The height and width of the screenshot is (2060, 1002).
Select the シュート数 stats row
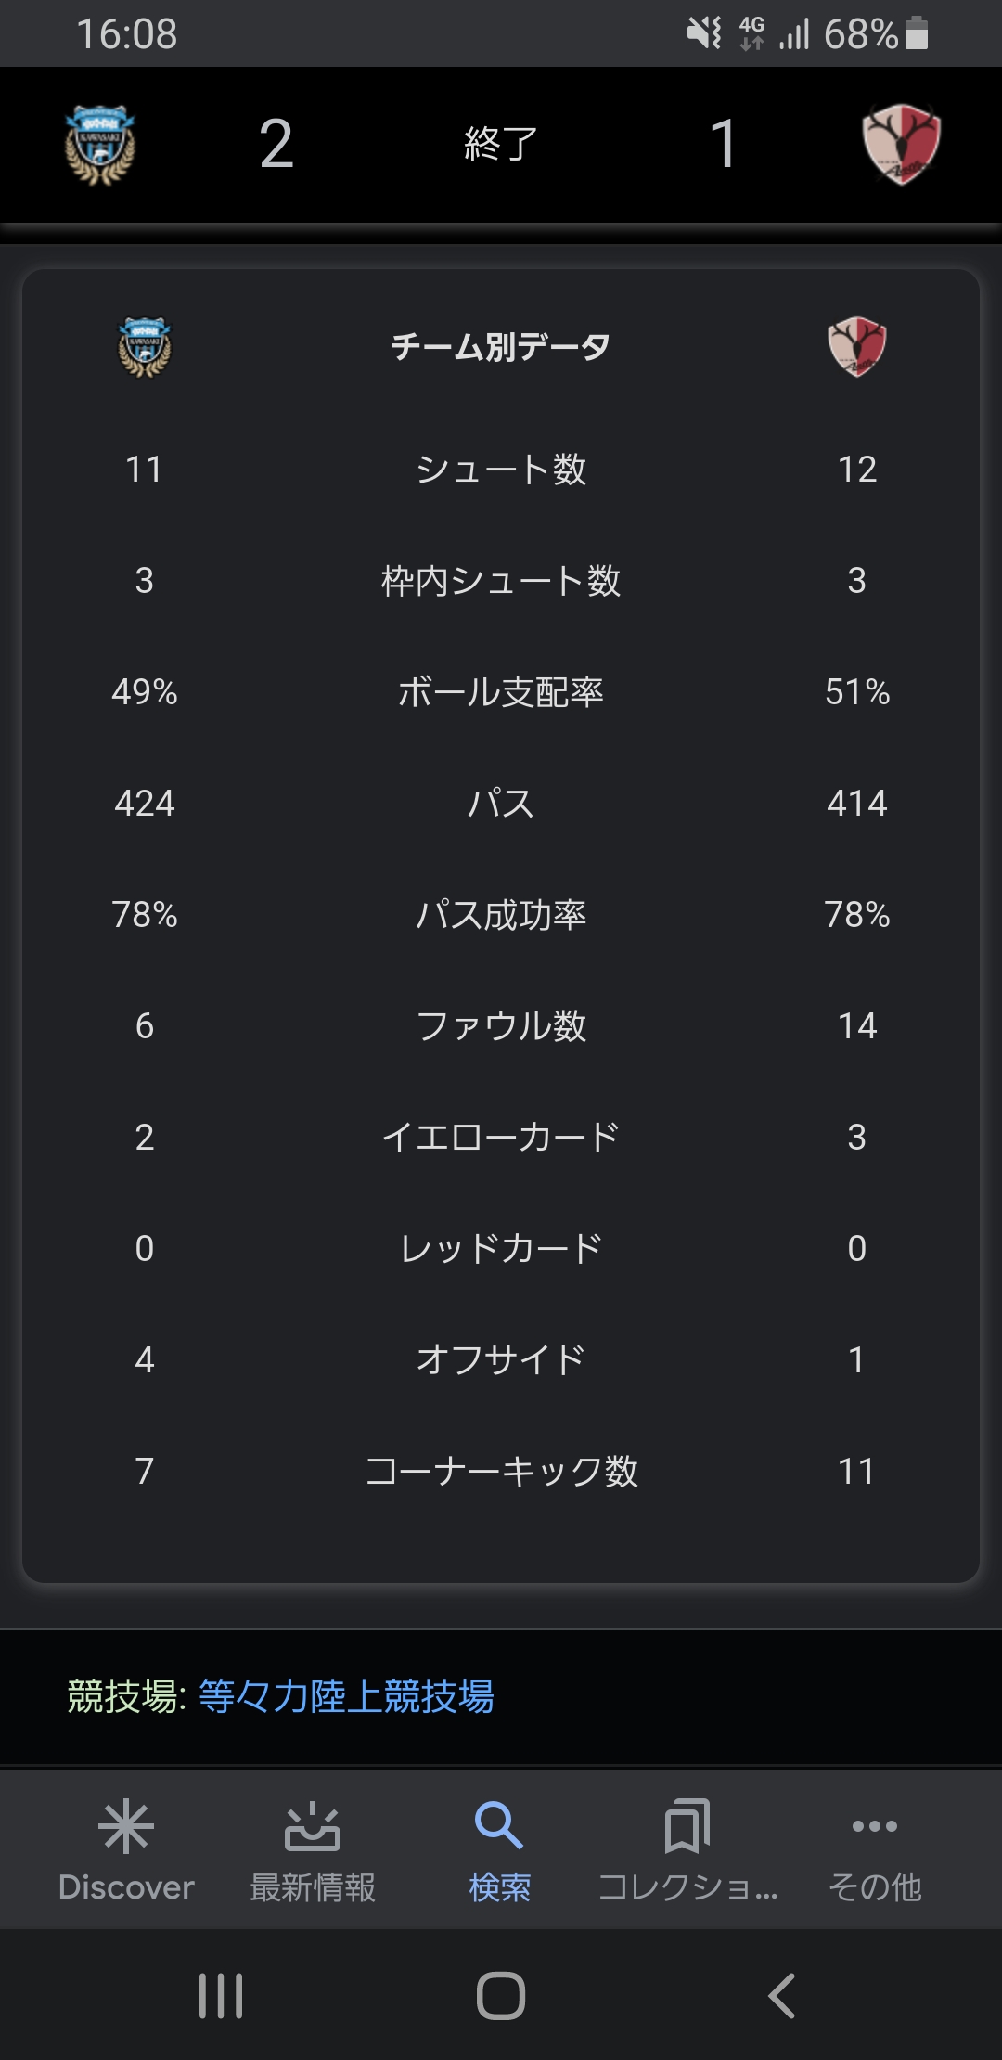point(501,469)
